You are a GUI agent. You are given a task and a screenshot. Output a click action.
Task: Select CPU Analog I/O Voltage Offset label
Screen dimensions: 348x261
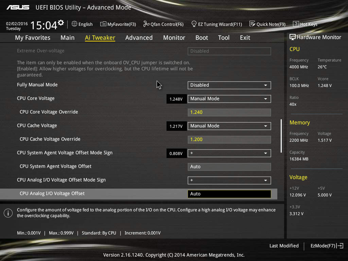pyautogui.click(x=52, y=193)
